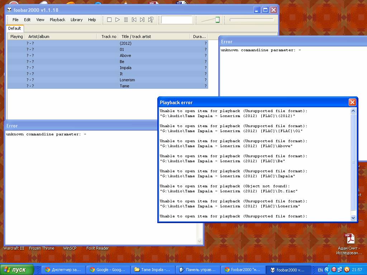Pause playback using the toolbar icon
The width and height of the screenshot is (367, 275).
(x=126, y=20)
